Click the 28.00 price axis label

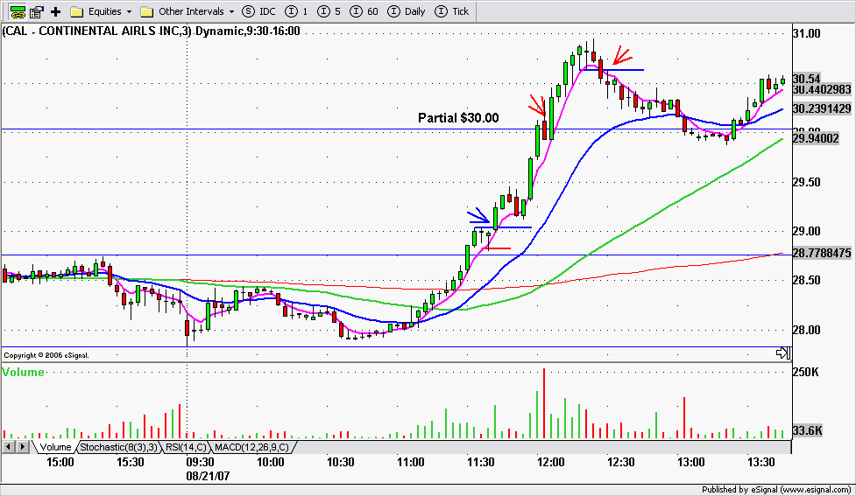point(806,331)
